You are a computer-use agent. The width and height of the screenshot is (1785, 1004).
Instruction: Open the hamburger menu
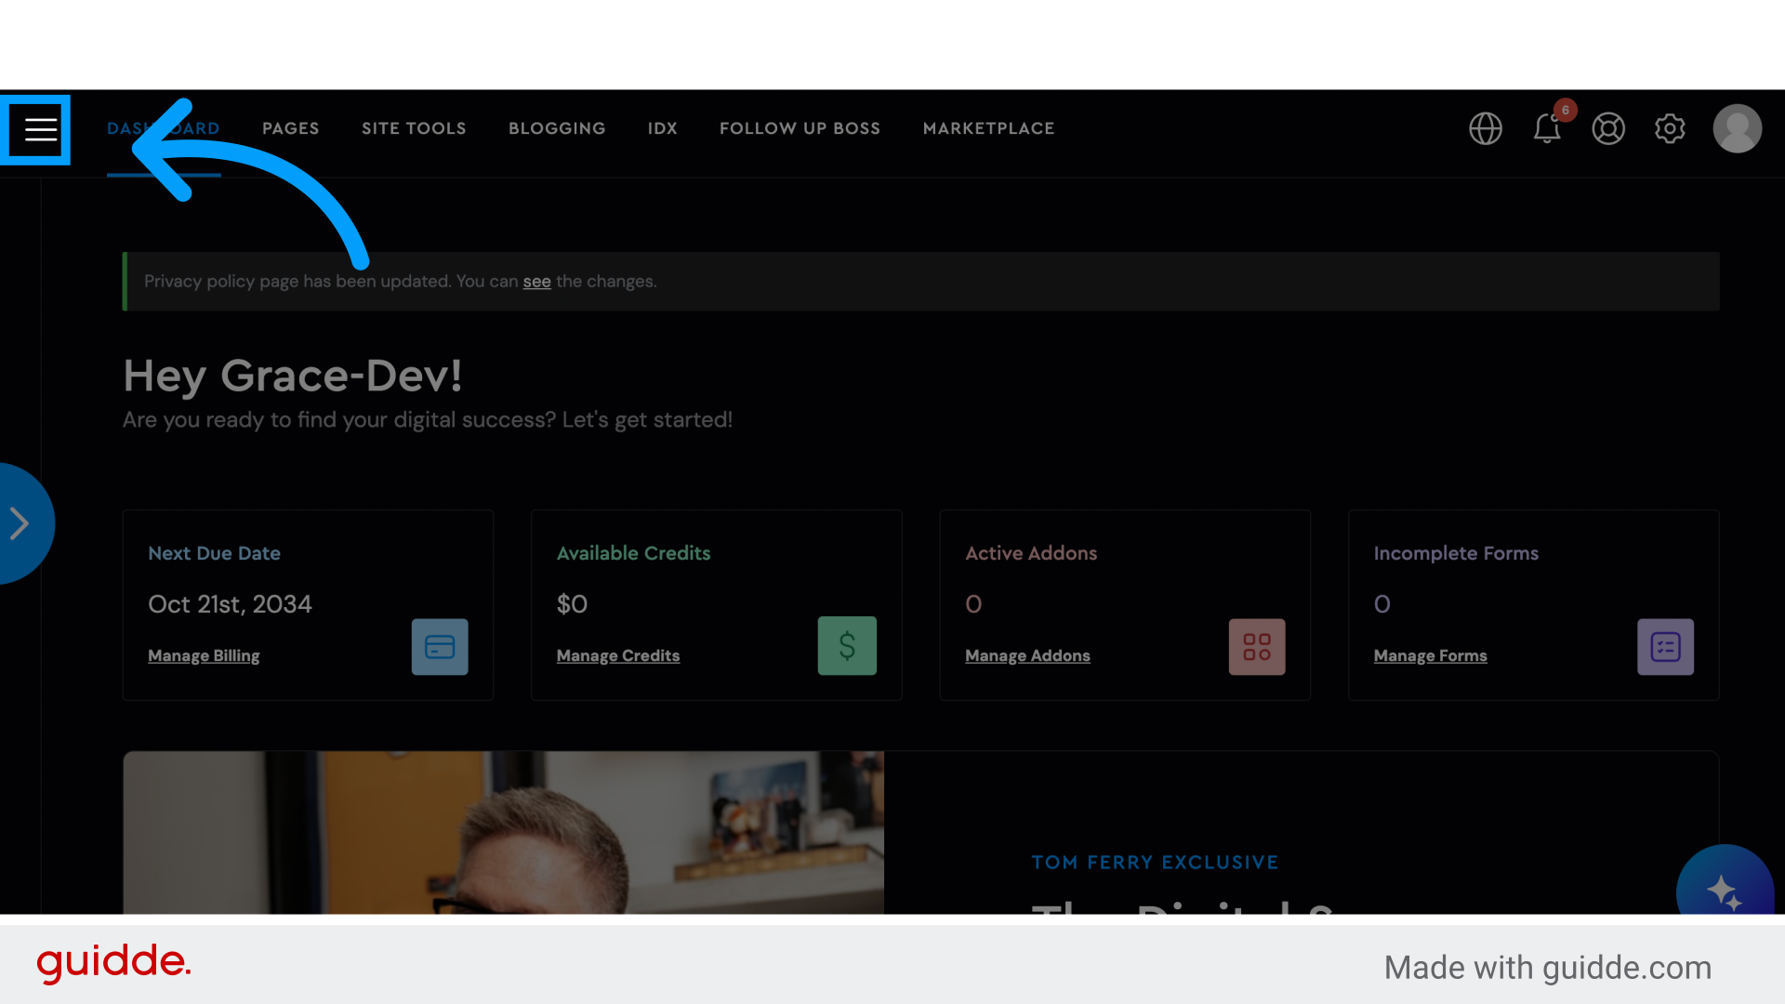40,129
